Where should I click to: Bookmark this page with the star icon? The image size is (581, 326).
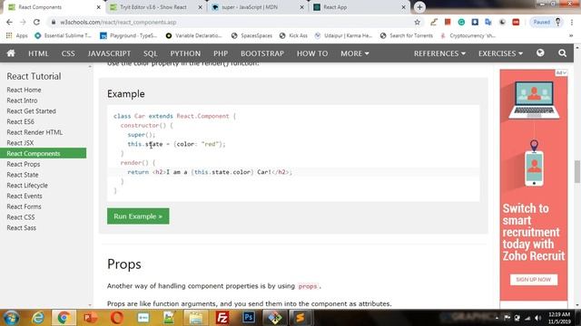pyautogui.click(x=418, y=22)
